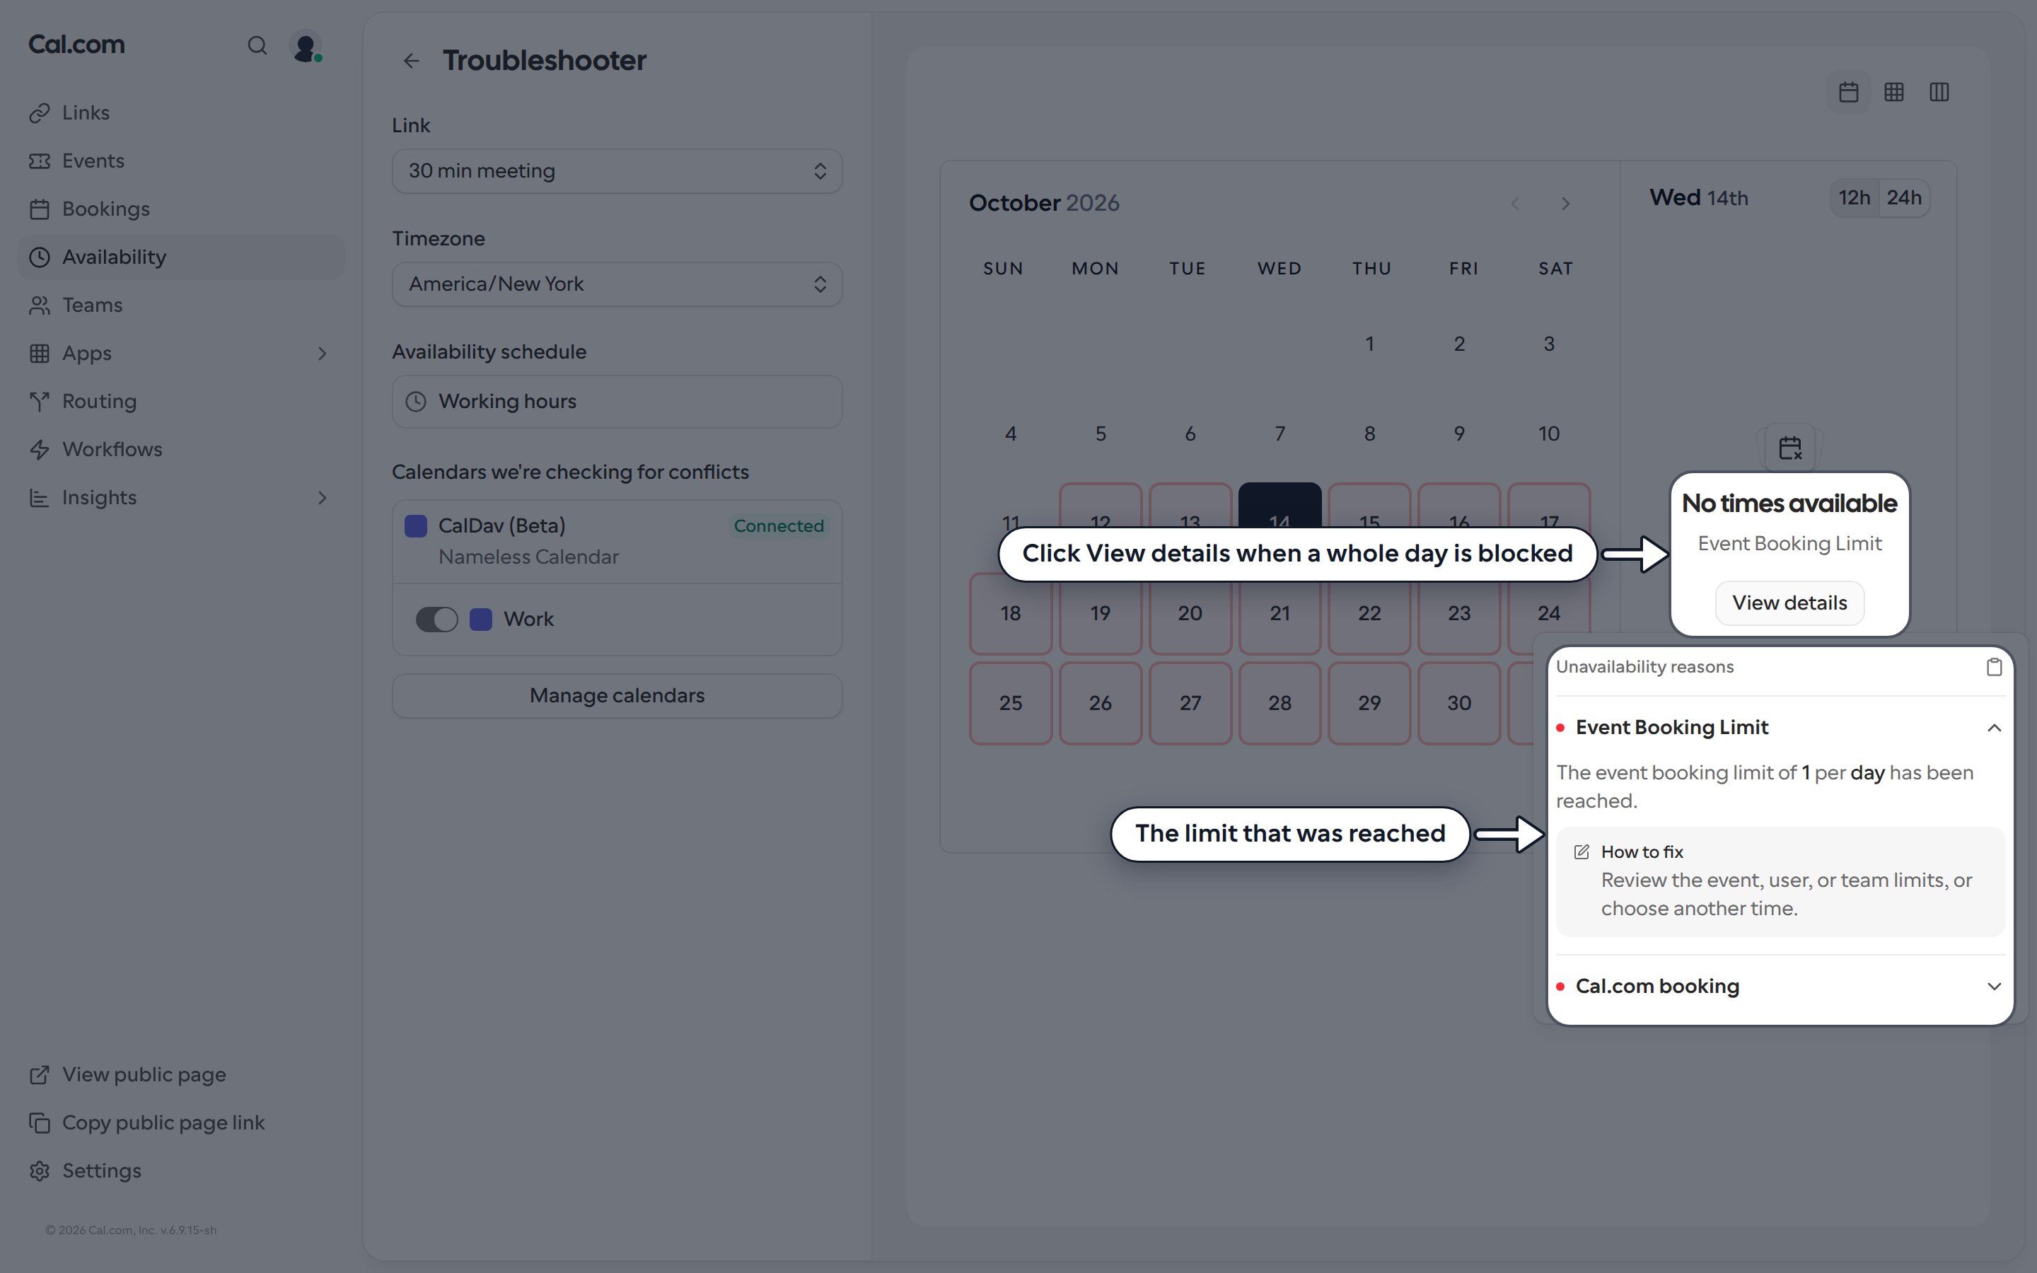The image size is (2037, 1273).
Task: Click the View details button
Action: (x=1789, y=603)
